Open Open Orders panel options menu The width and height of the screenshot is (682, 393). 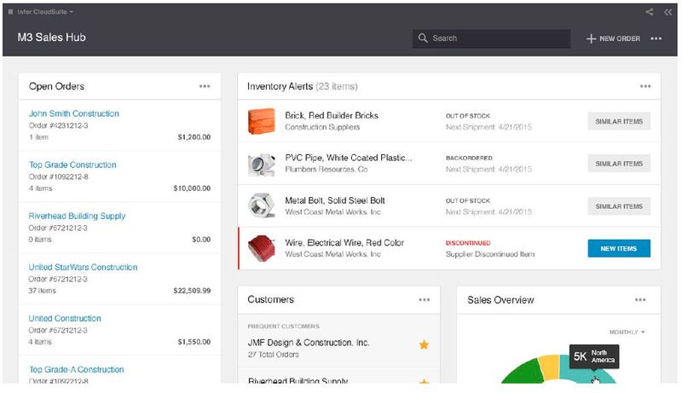205,86
